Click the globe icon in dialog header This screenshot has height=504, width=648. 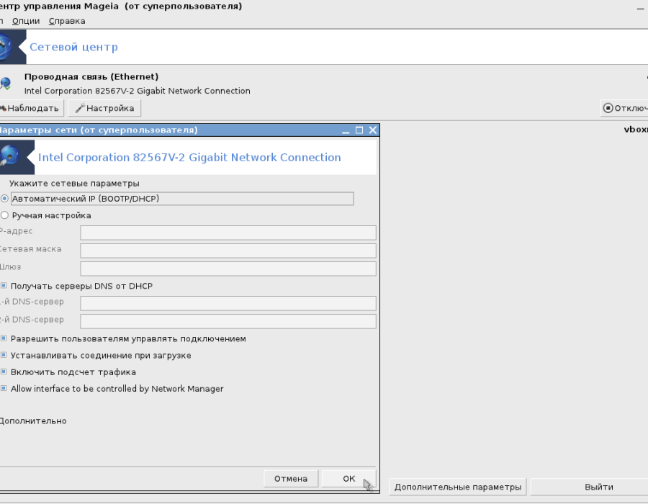10,157
